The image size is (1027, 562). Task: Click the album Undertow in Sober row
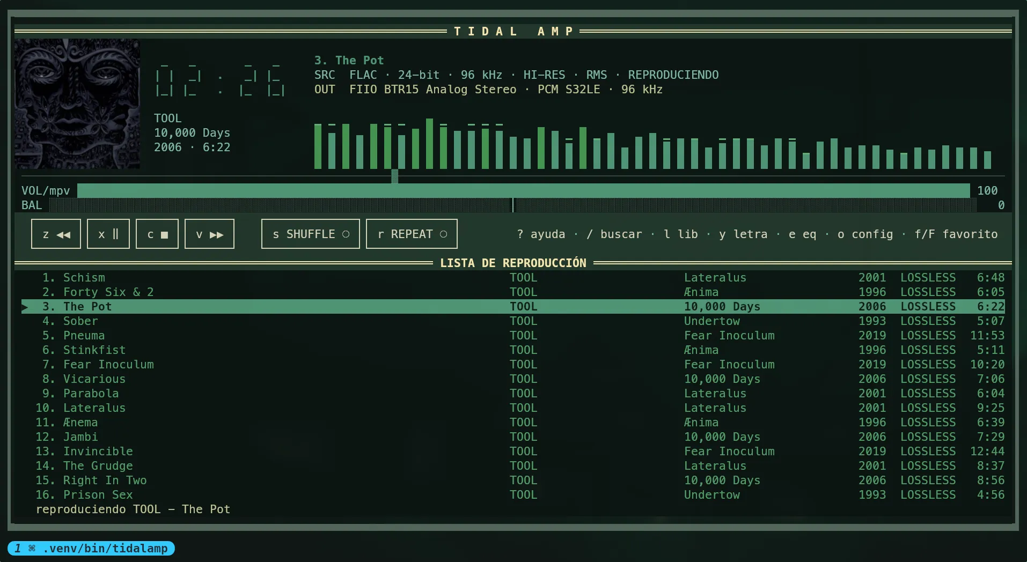click(712, 321)
